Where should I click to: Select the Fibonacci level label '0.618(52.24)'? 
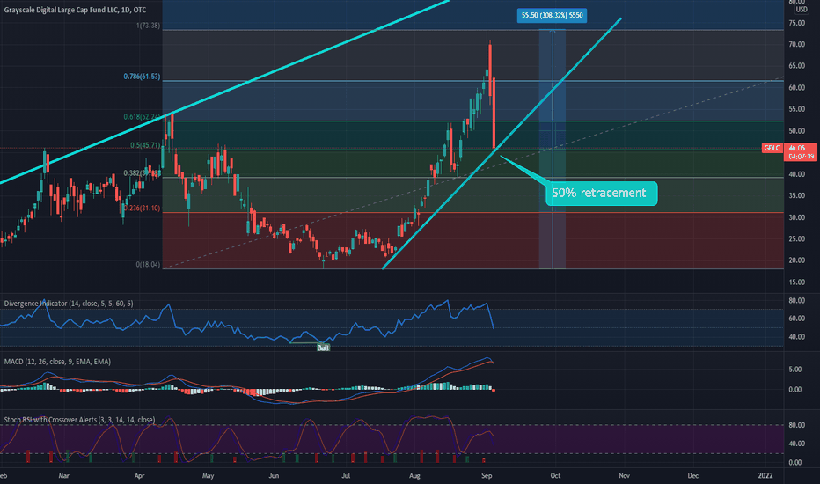coord(142,117)
